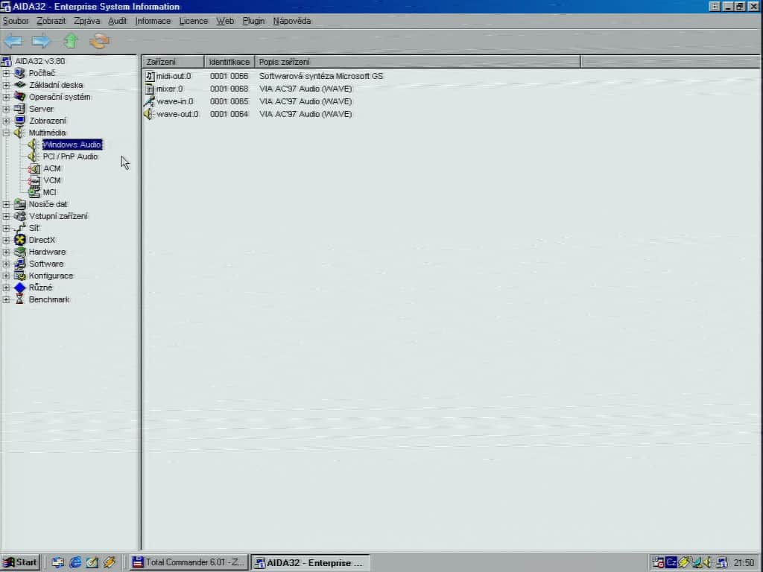This screenshot has width=763, height=572.
Task: Expand the Síť tree node
Action: pyautogui.click(x=6, y=228)
